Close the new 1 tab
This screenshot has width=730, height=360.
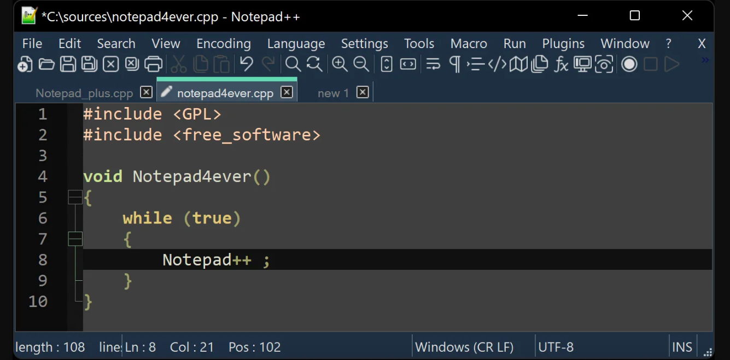click(x=363, y=92)
